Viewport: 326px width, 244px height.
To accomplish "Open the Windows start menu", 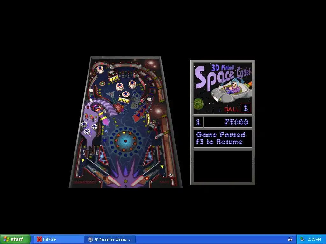I will [15, 239].
